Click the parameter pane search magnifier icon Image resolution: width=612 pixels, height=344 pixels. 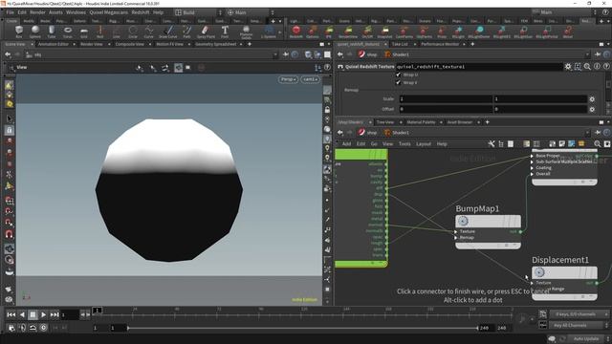(587, 67)
